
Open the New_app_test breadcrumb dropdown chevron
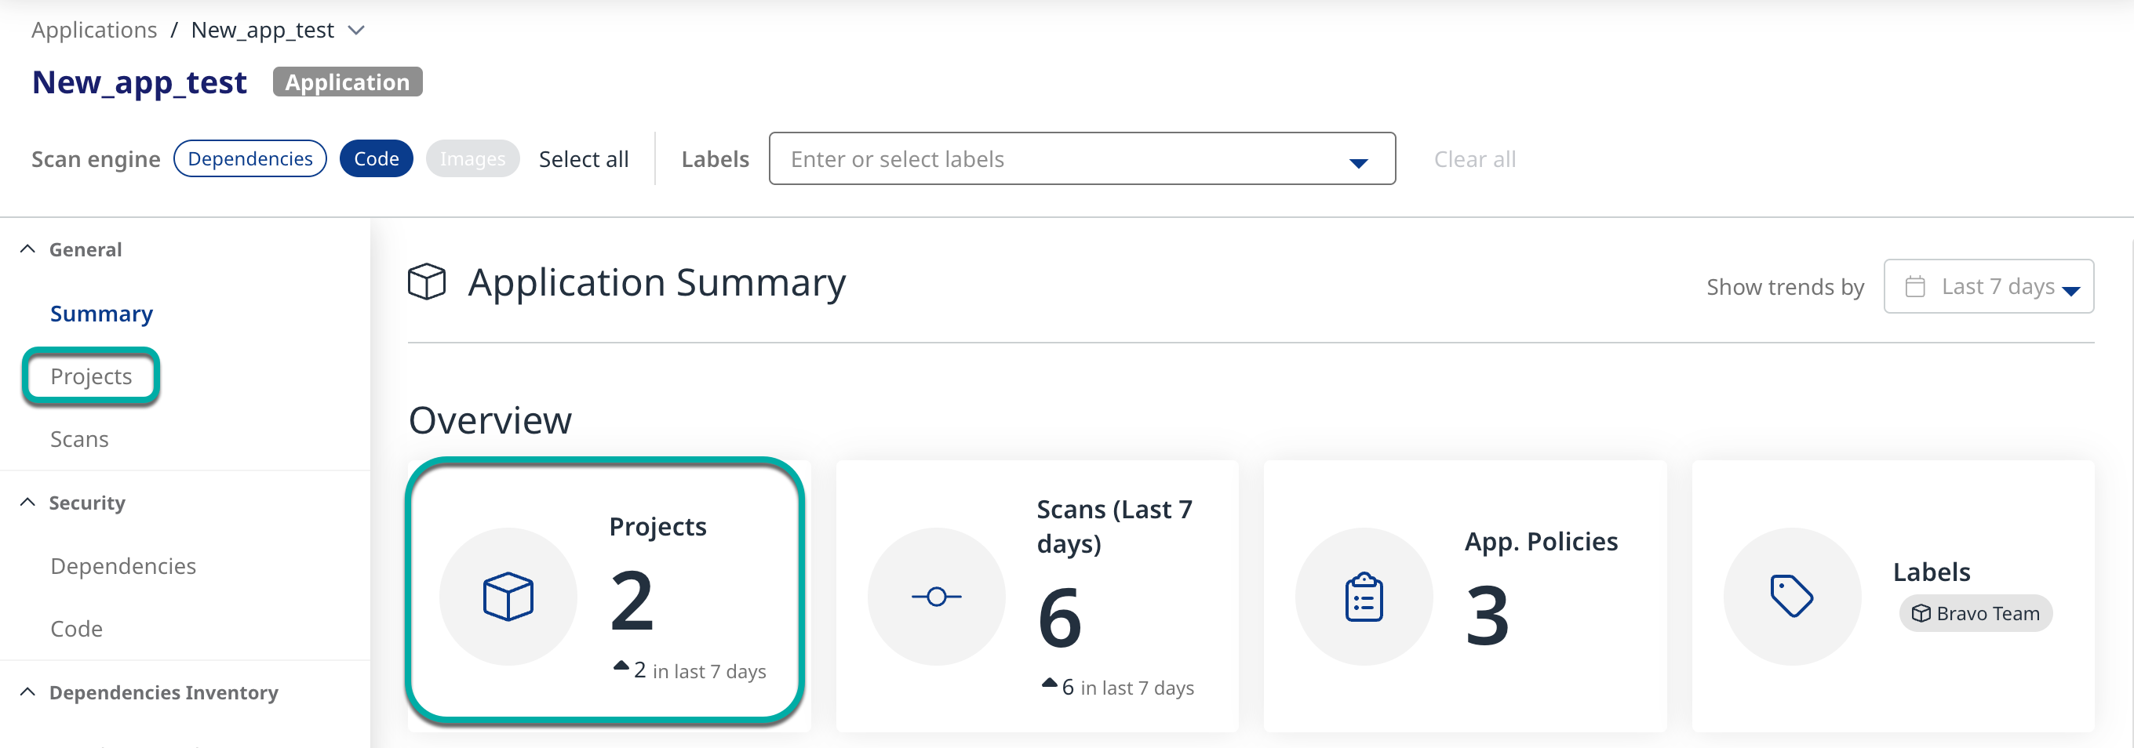[356, 31]
